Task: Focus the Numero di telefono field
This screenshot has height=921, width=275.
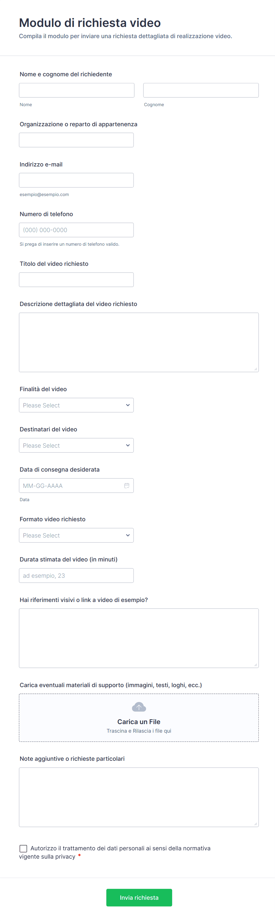Action: (76, 230)
